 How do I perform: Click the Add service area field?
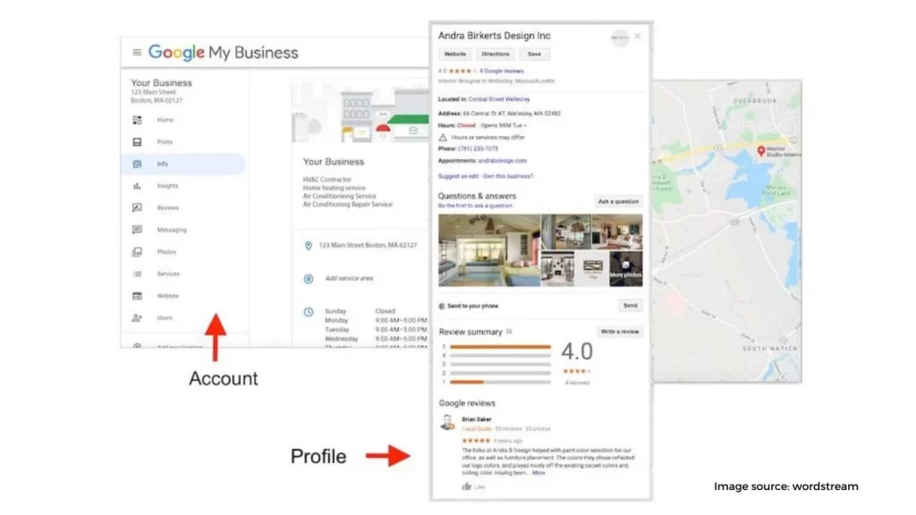[349, 279]
